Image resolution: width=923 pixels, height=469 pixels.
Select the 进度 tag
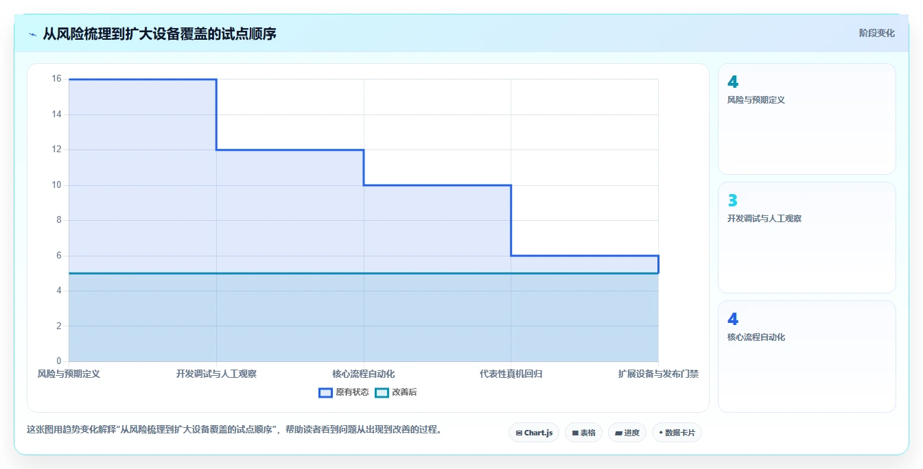click(x=627, y=433)
